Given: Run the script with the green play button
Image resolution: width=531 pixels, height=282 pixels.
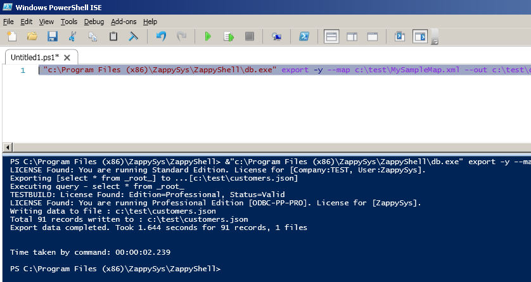Looking at the screenshot, I should point(208,36).
